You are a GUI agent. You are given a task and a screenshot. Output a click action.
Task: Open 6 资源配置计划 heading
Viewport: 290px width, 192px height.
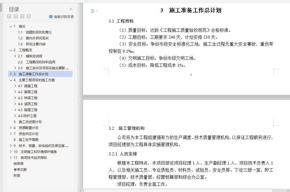(x=26, y=128)
